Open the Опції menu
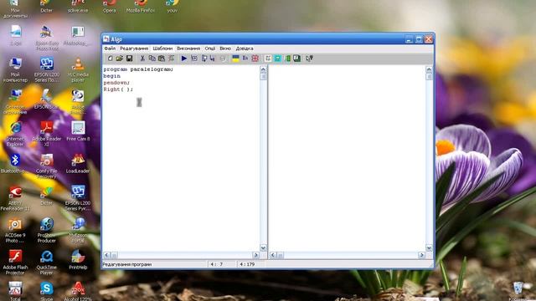 [210, 48]
